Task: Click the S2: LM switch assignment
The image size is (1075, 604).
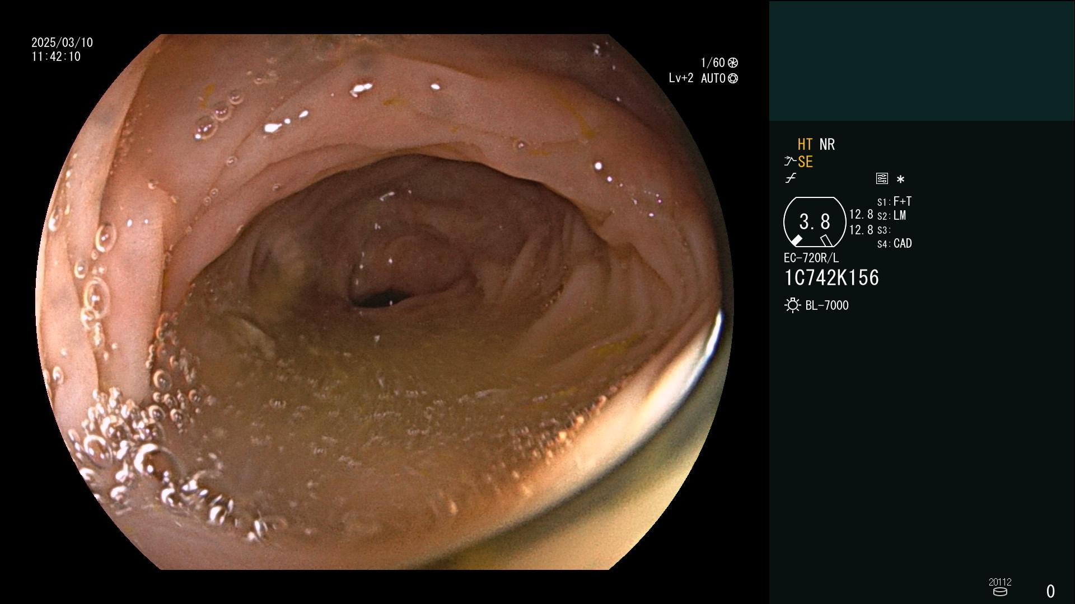Action: [892, 216]
